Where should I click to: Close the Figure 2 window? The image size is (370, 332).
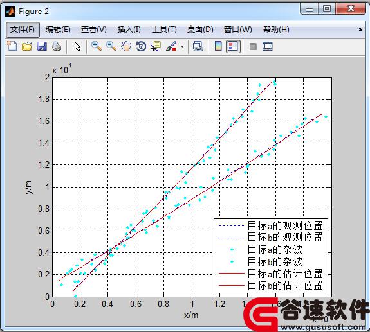(x=351, y=9)
